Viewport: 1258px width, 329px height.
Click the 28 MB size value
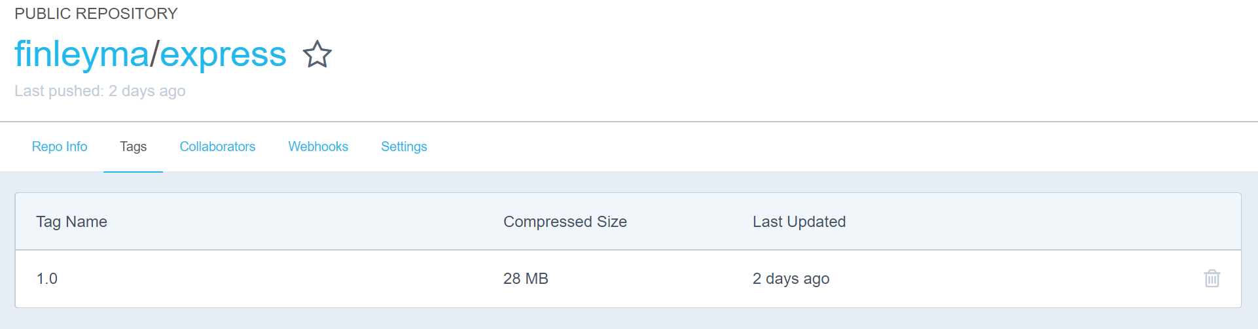coord(526,279)
